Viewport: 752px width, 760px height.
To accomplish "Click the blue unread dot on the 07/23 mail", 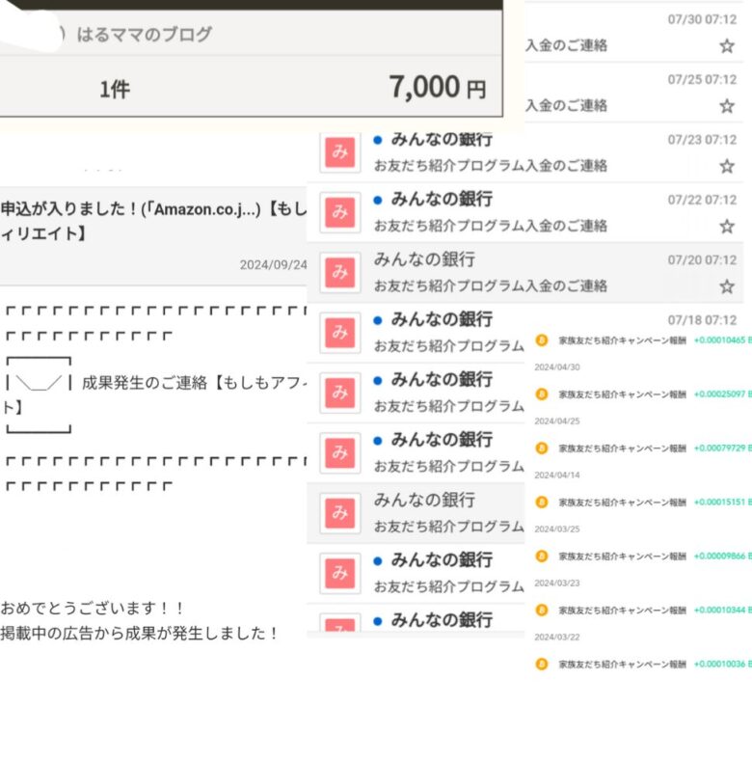I will [378, 140].
